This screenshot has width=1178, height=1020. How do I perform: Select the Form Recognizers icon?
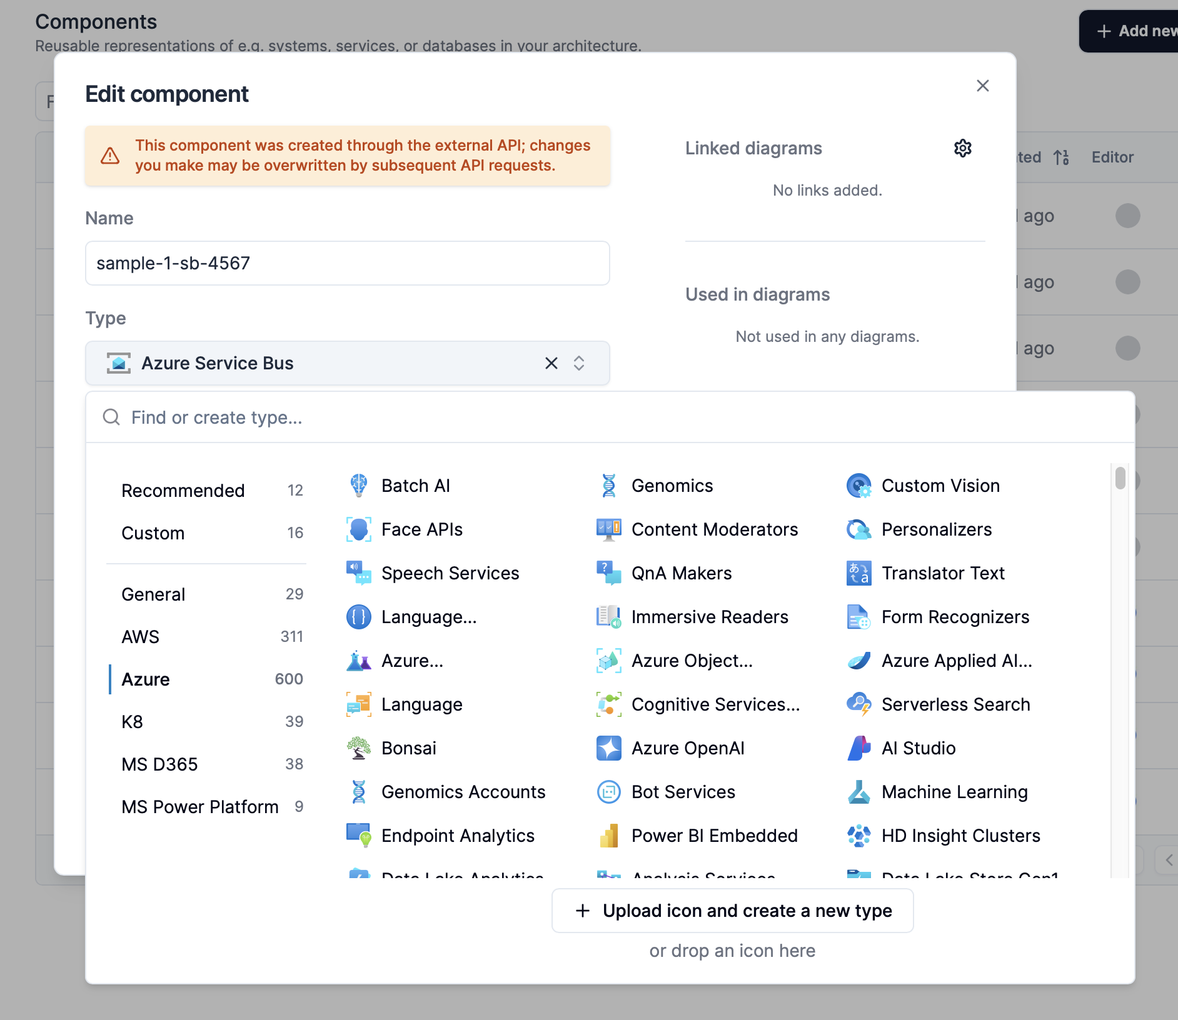coord(859,617)
